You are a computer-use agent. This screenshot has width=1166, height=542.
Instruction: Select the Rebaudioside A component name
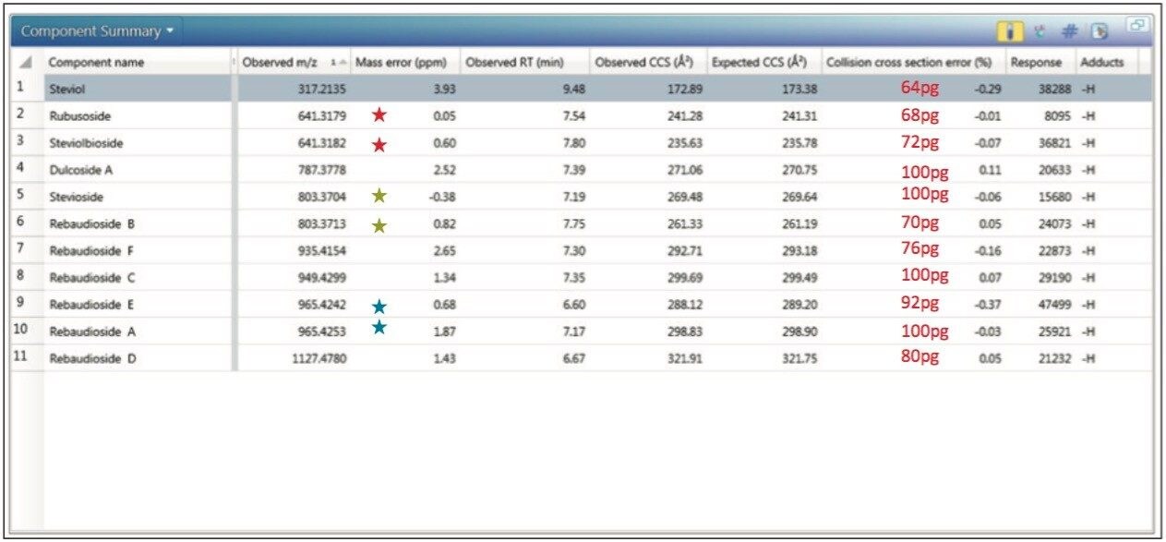92,331
